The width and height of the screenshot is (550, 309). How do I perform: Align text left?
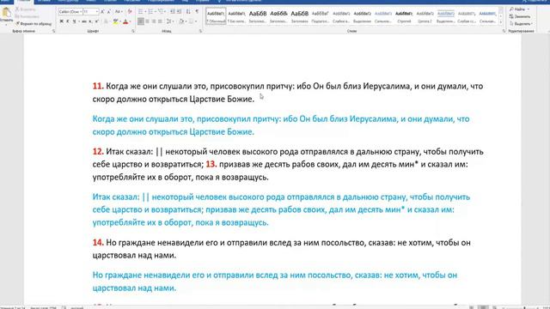click(141, 21)
